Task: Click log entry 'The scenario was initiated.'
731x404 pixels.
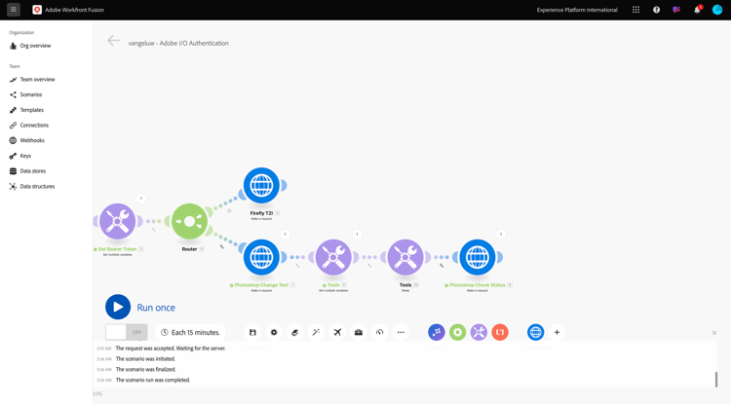Action: pos(145,359)
